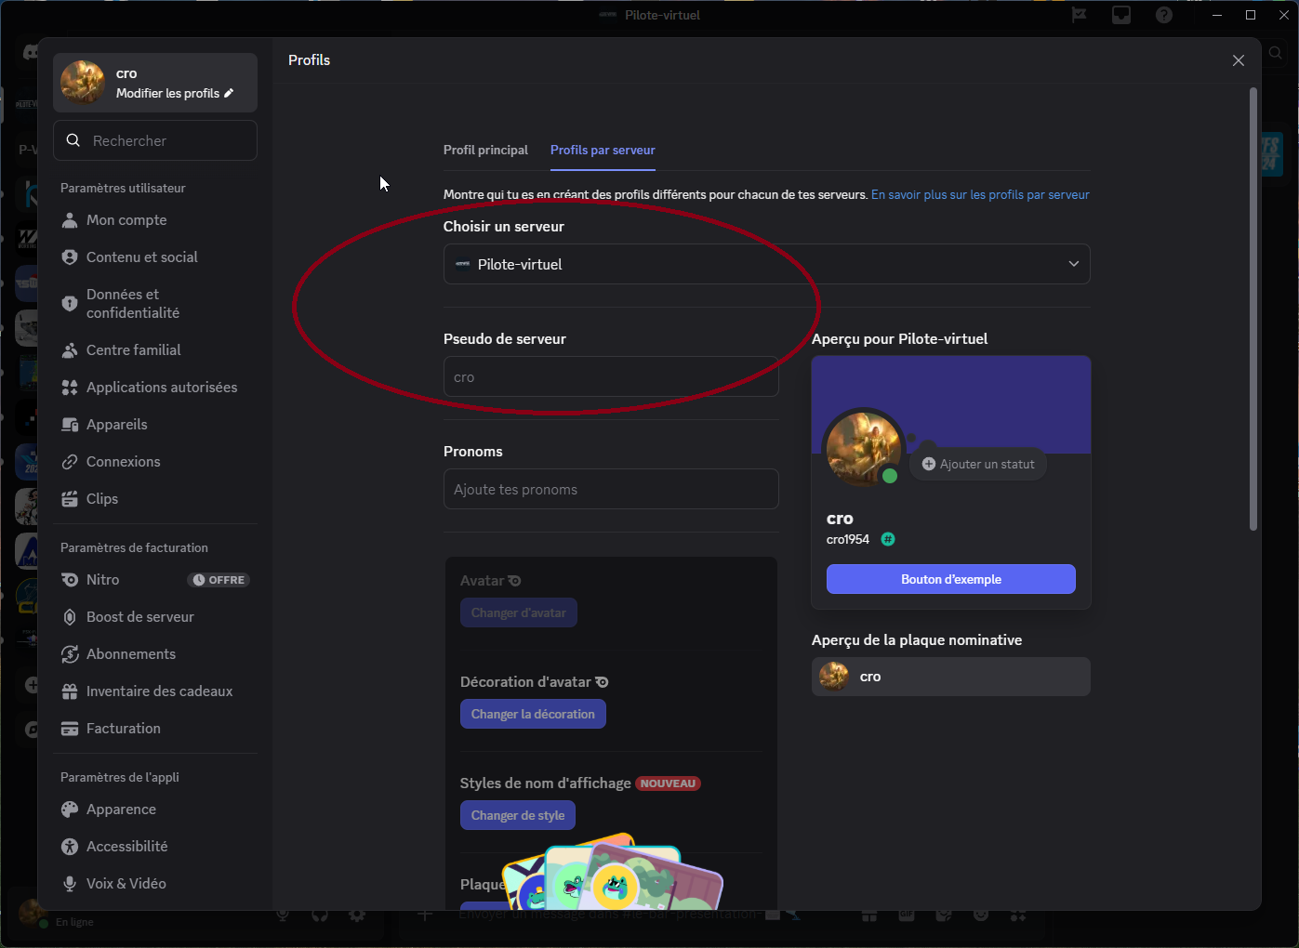Click the dropdown chevron for Pilote-virtuel
The width and height of the screenshot is (1299, 948).
point(1073,264)
